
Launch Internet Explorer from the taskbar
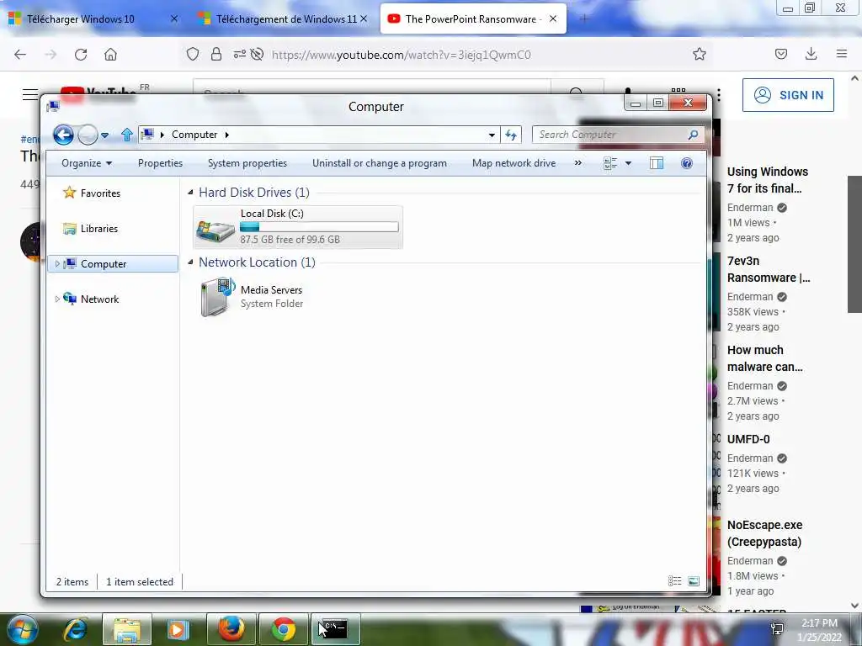[x=76, y=629]
